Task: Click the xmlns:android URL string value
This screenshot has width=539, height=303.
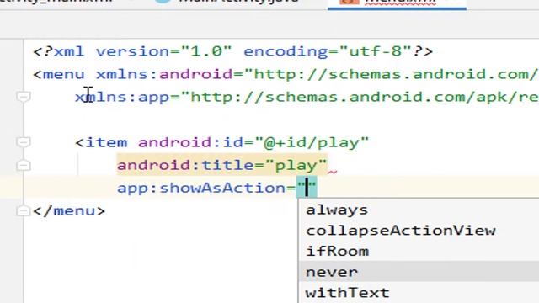Action: pos(391,74)
